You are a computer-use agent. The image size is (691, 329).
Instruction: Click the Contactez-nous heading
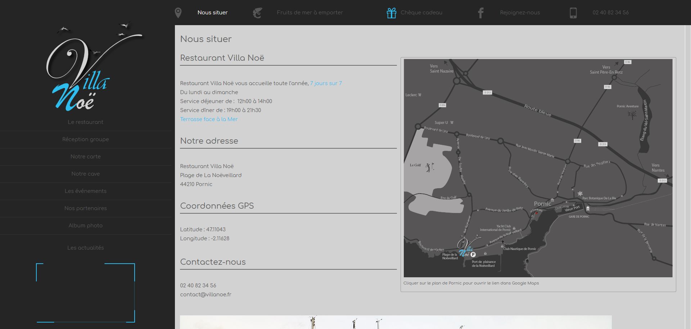[x=213, y=262]
